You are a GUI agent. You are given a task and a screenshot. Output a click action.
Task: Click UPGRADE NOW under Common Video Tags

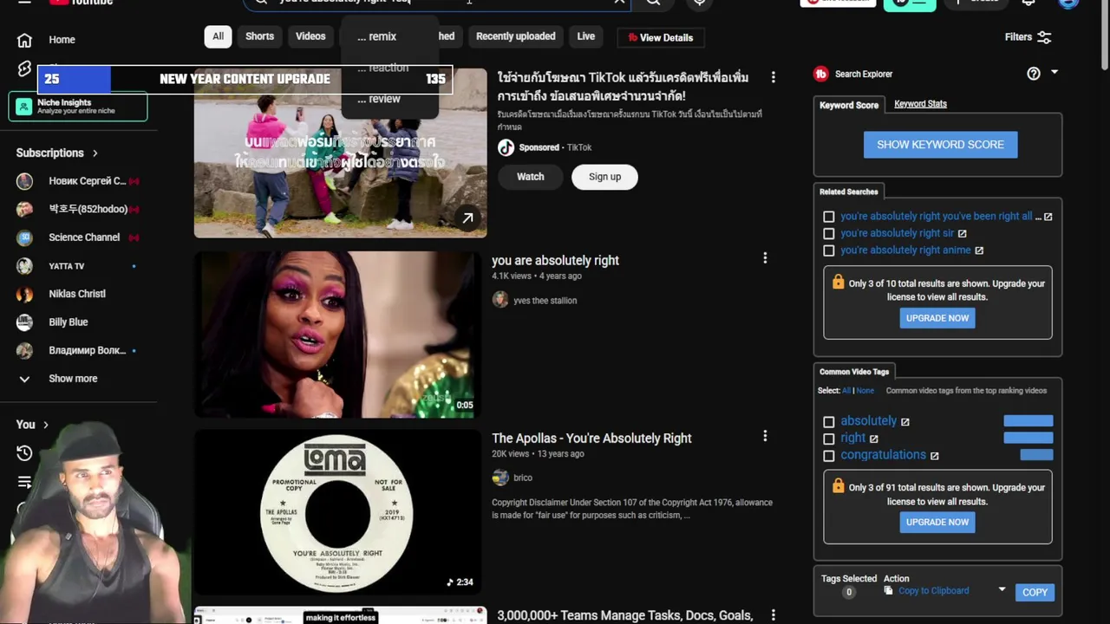click(x=937, y=522)
